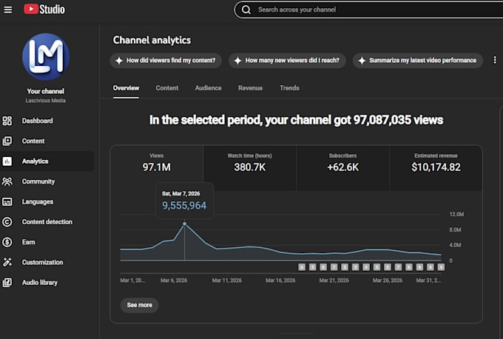Screen dimensions: 503x339
Task: Select the Watch time (hours) metric card
Action: click(249, 167)
